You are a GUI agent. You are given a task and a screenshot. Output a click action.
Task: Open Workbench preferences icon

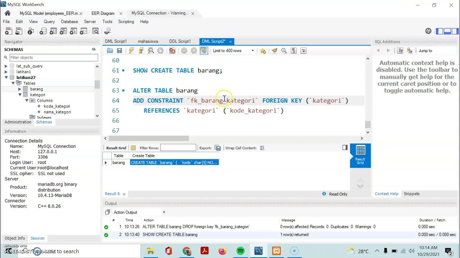pos(428,31)
